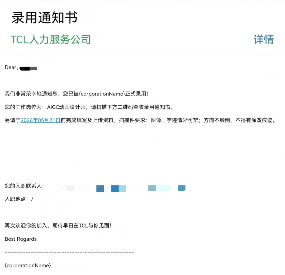Select the AIGC动画设计师 job position line

[x=89, y=107]
